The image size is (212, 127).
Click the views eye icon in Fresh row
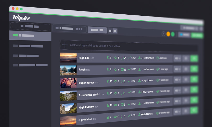(x=115, y=70)
